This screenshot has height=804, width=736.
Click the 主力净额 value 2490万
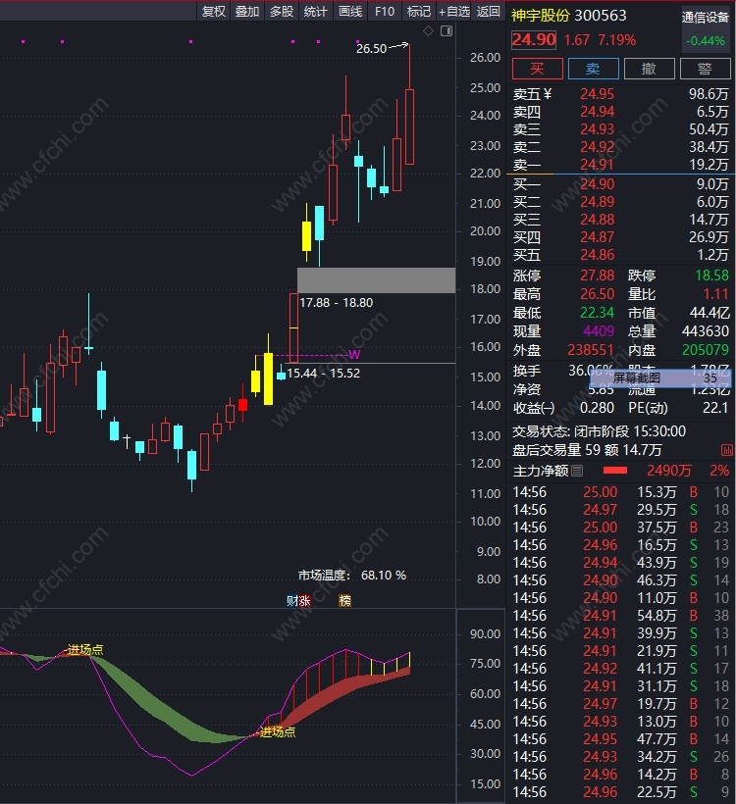[668, 471]
